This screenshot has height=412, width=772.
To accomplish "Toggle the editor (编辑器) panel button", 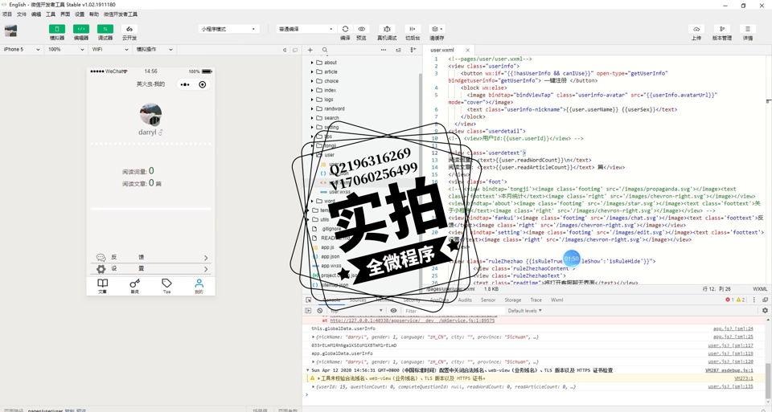I will pos(81,29).
